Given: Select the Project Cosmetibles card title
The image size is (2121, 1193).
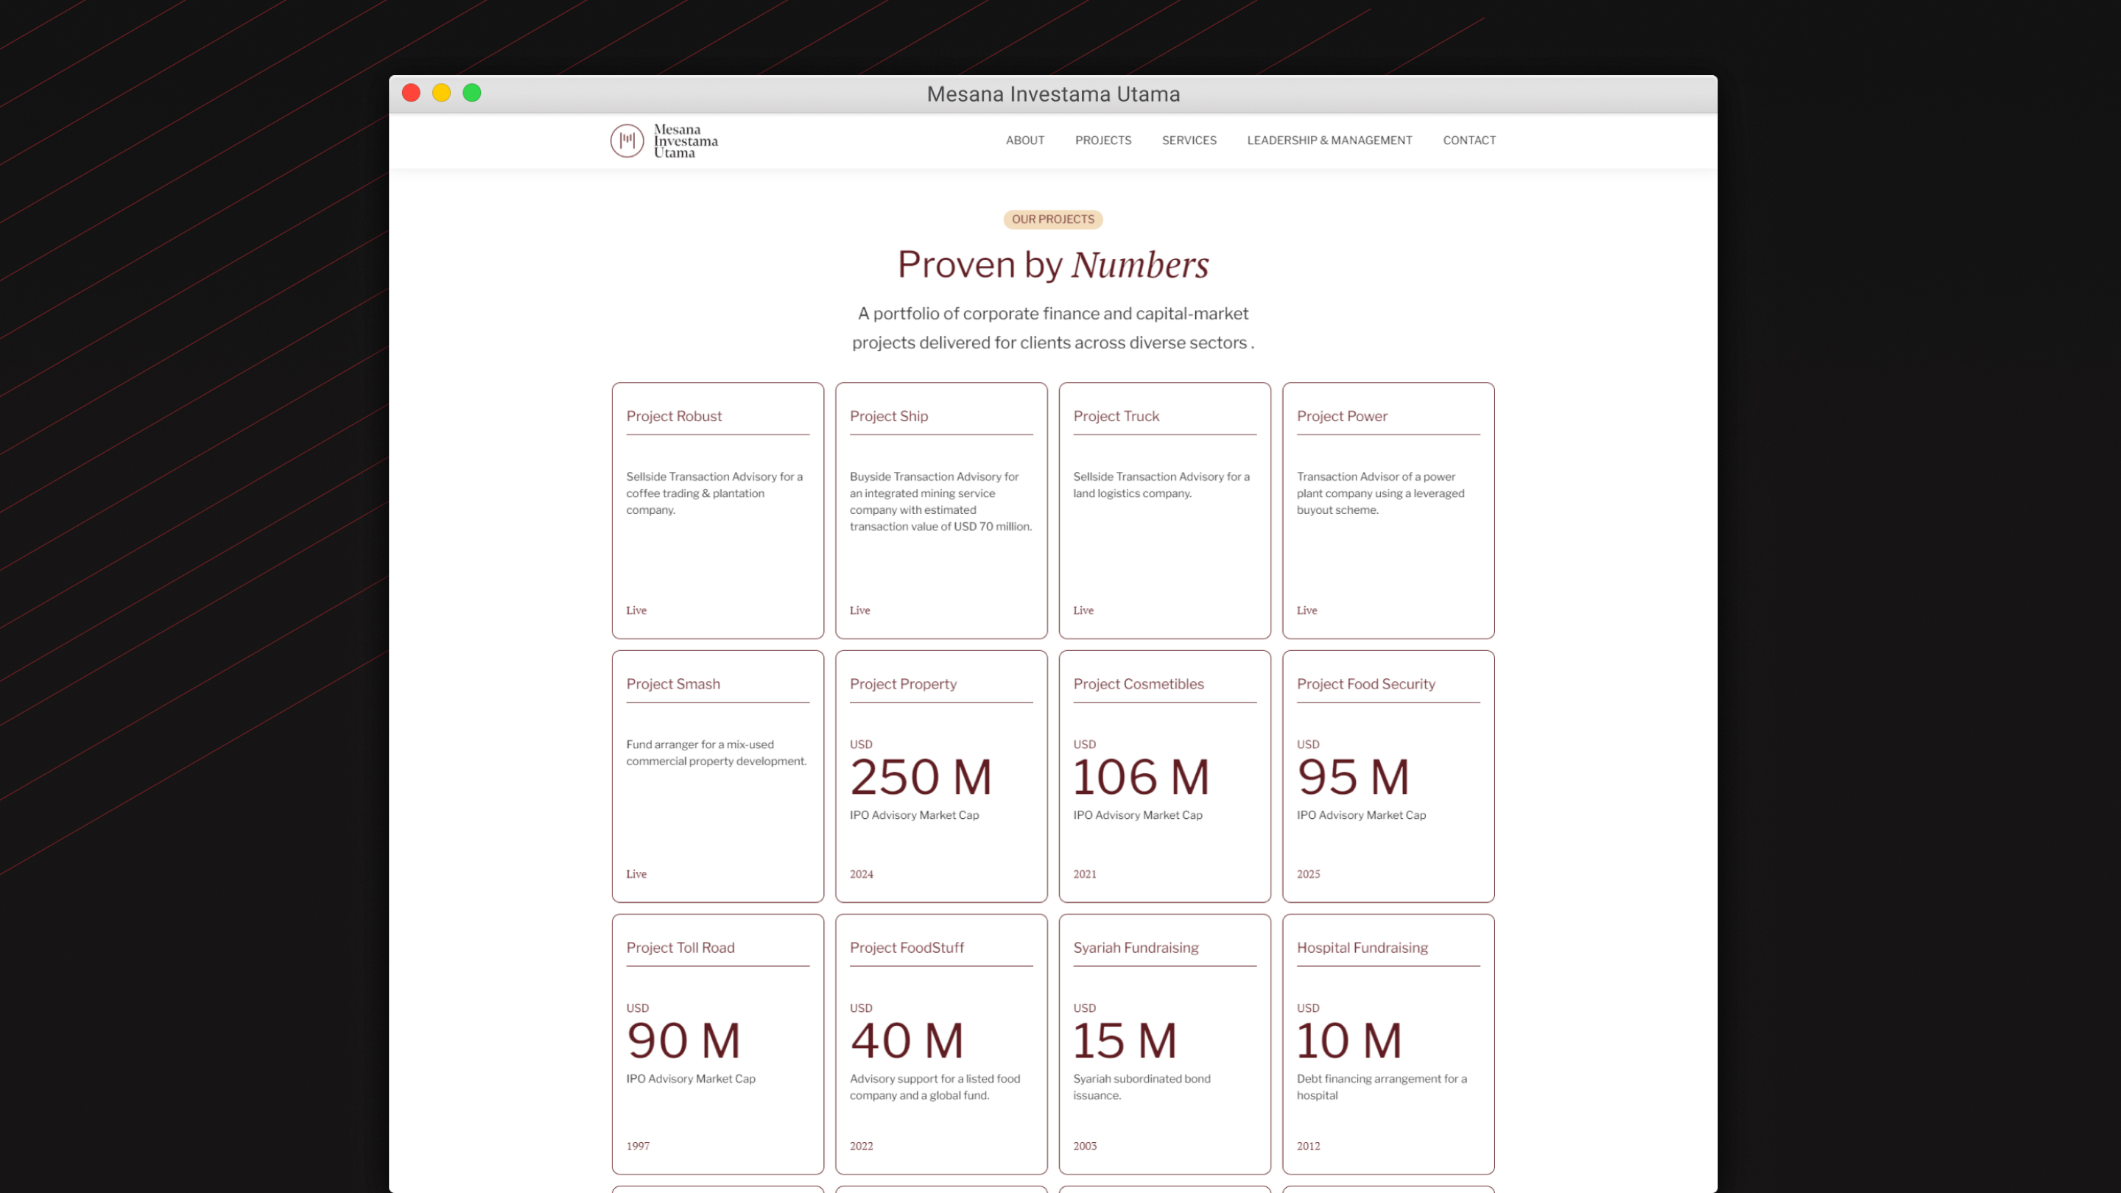Looking at the screenshot, I should point(1138,684).
